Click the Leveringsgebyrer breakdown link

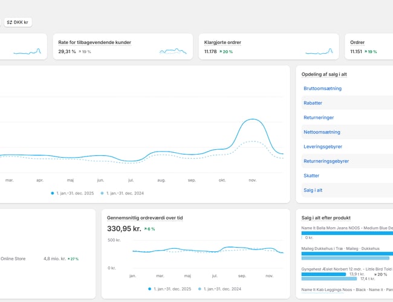point(322,146)
